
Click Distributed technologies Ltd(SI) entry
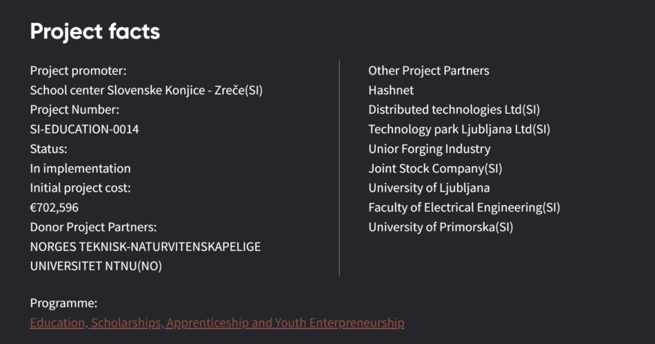(x=454, y=110)
